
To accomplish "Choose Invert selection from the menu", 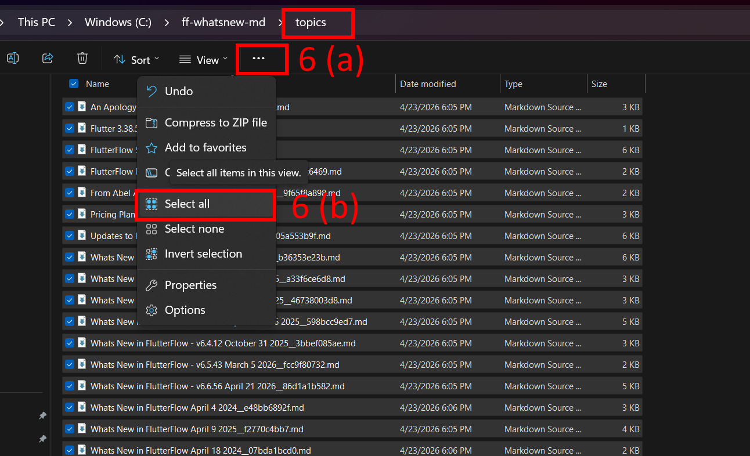I will (206, 254).
